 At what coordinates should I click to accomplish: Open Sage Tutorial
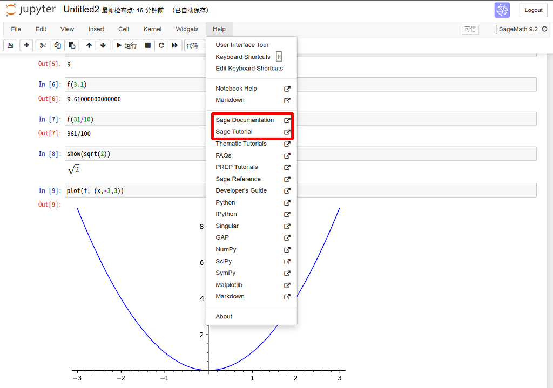[252, 132]
